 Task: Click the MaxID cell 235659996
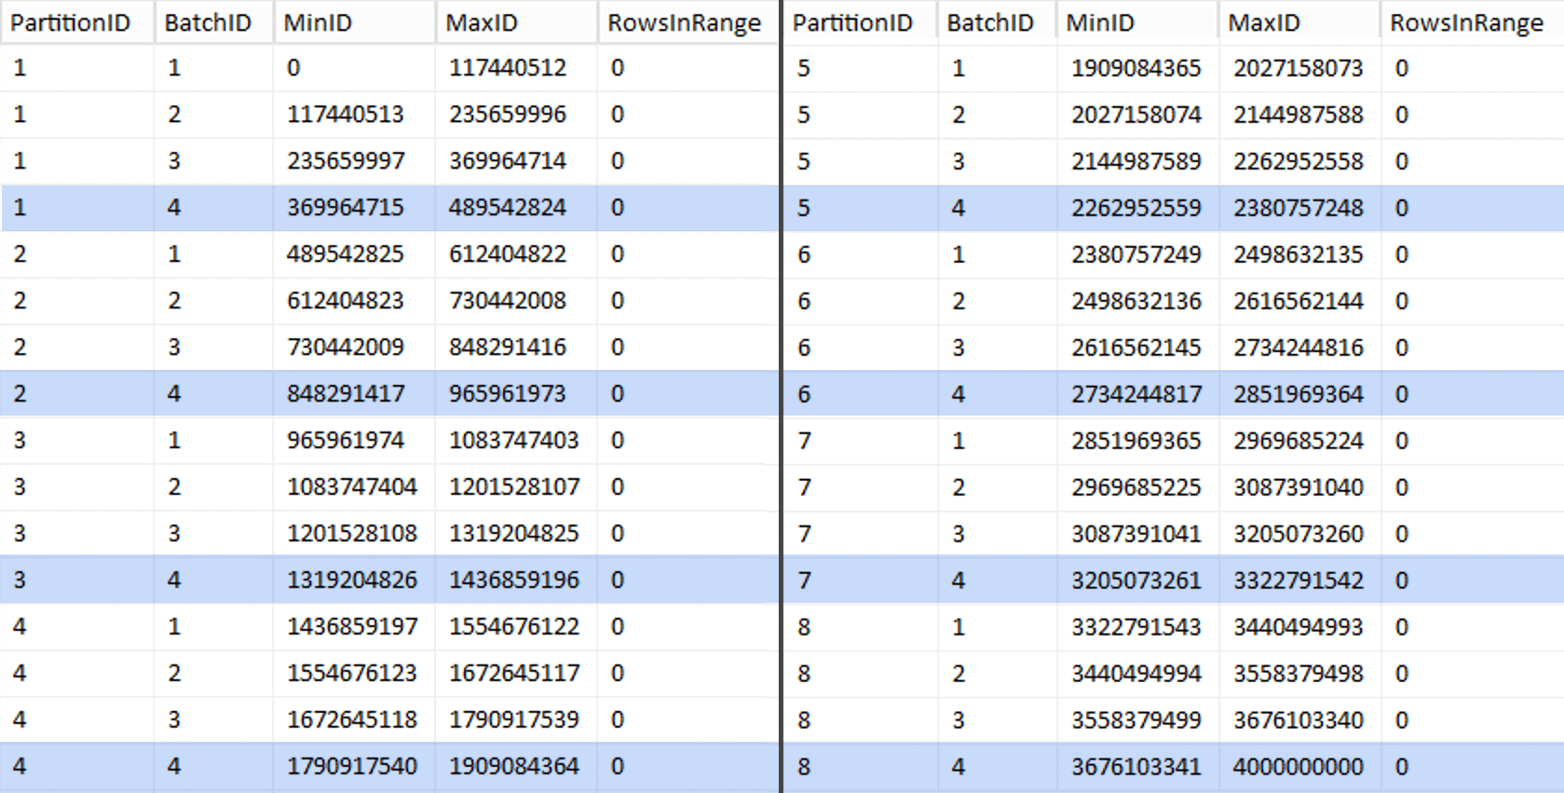[x=516, y=115]
